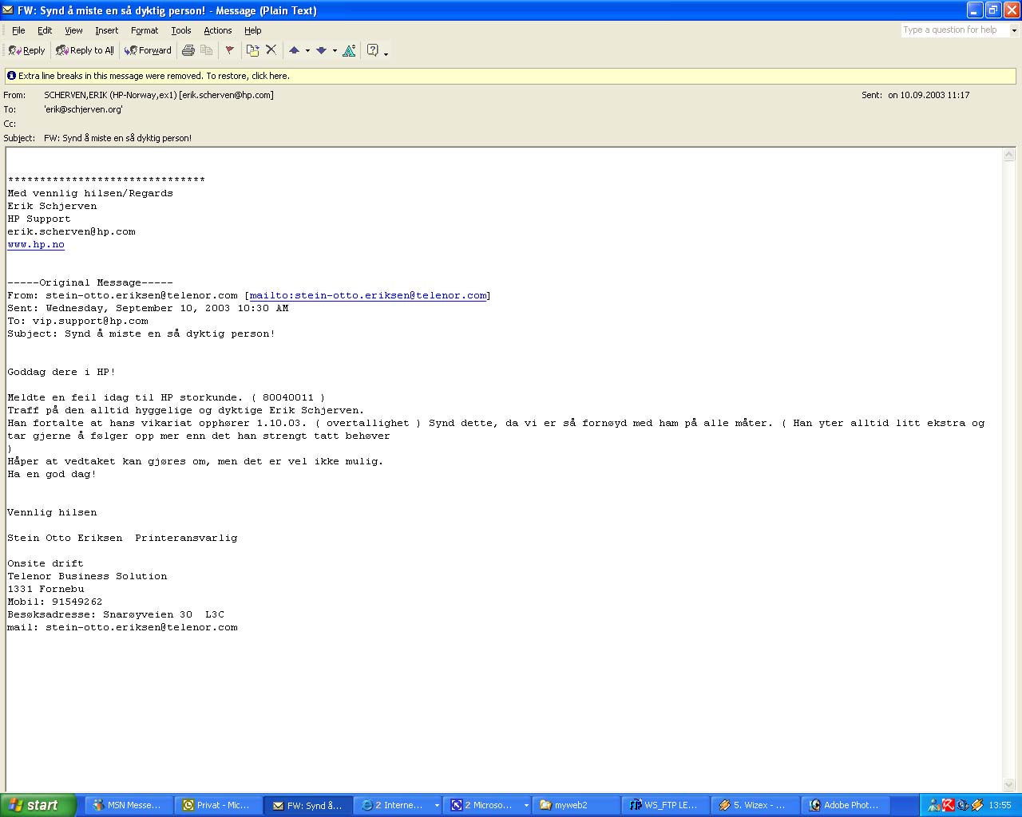Click 'Telenor Business Solution' line
Viewport: 1022px width, 817px height.
coord(87,576)
